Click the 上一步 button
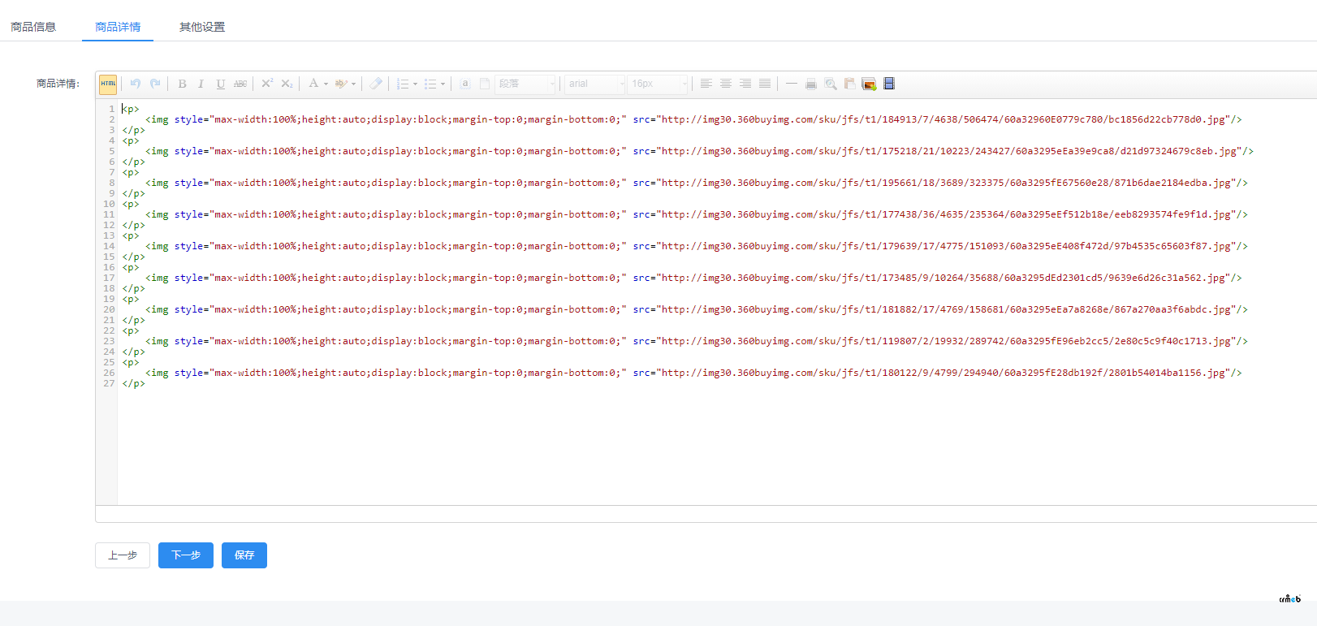The height and width of the screenshot is (626, 1317). point(123,555)
